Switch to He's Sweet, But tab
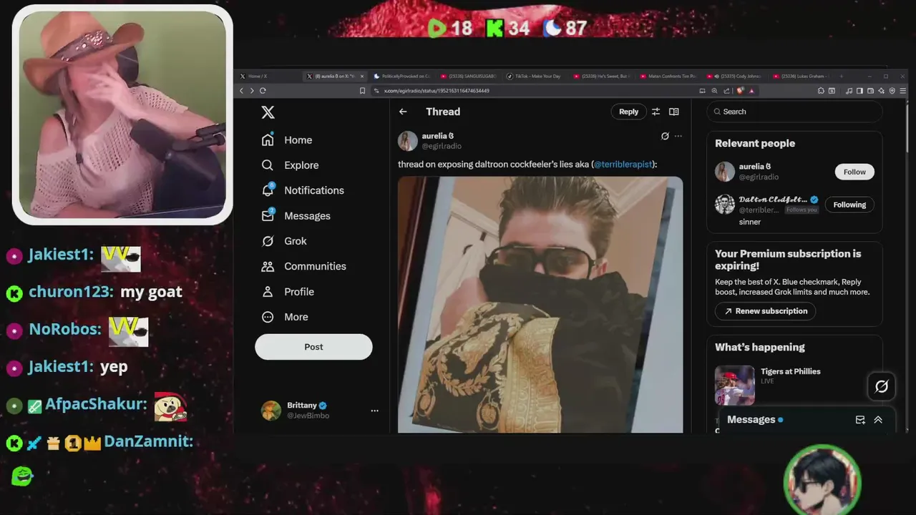The width and height of the screenshot is (916, 515). (603, 76)
